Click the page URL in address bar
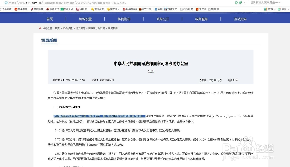 (67, 3)
